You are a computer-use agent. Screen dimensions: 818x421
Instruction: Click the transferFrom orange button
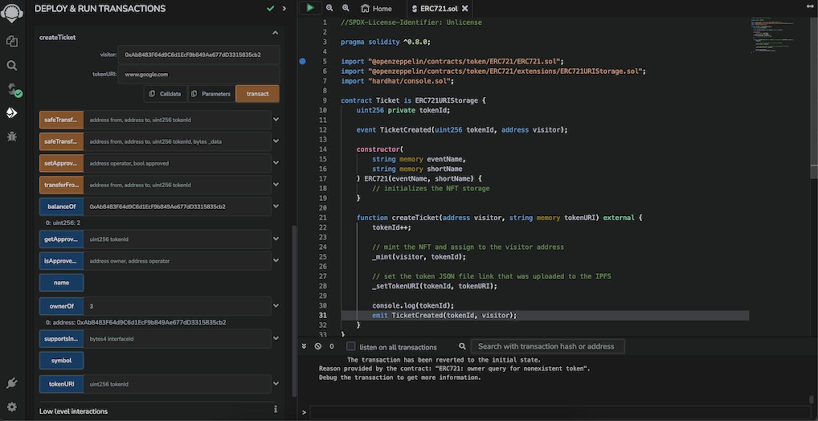(x=61, y=185)
